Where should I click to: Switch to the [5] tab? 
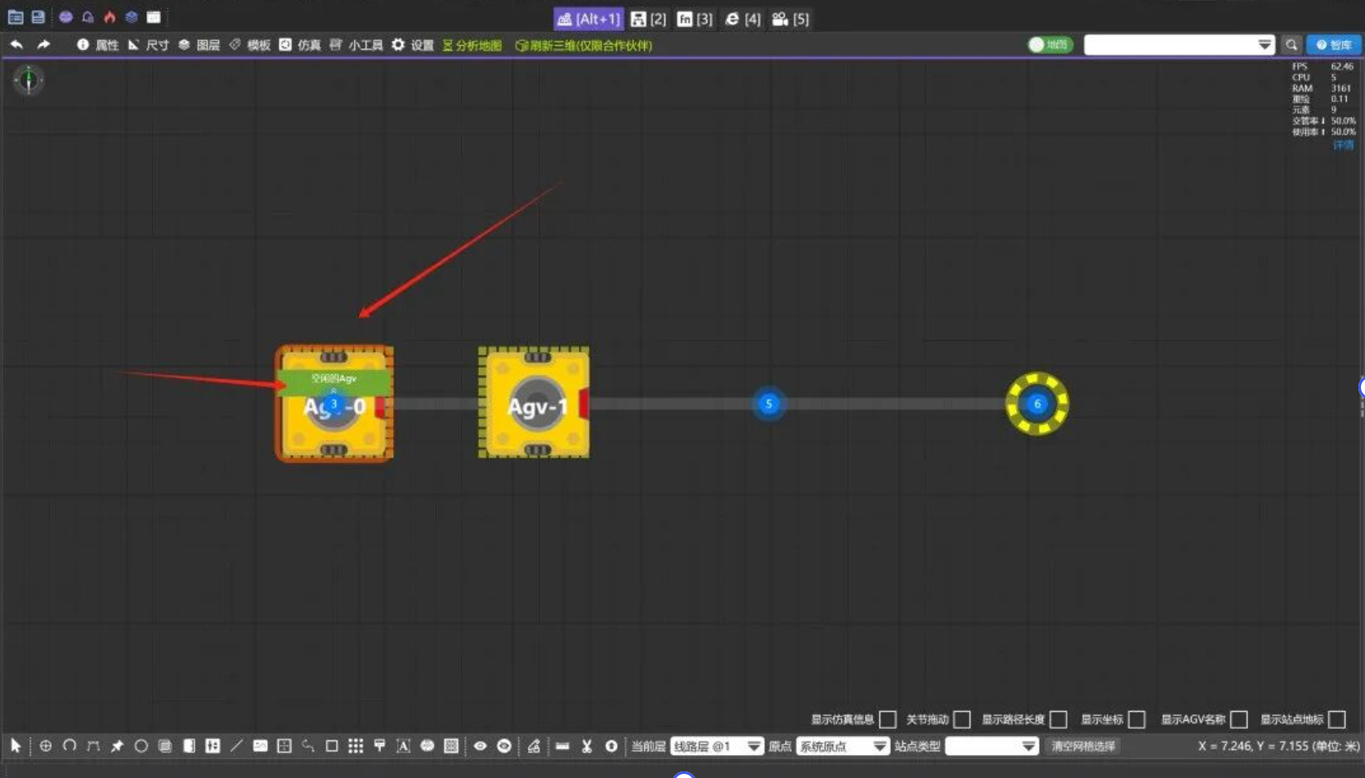790,19
